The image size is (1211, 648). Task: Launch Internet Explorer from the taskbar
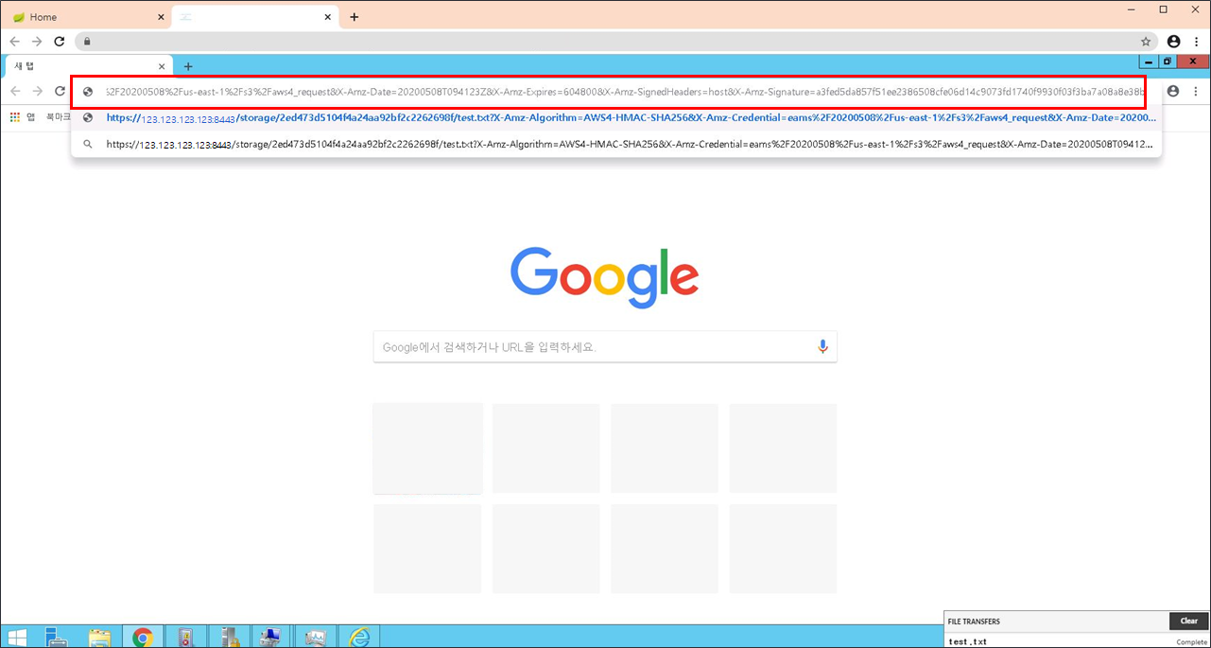pos(358,637)
